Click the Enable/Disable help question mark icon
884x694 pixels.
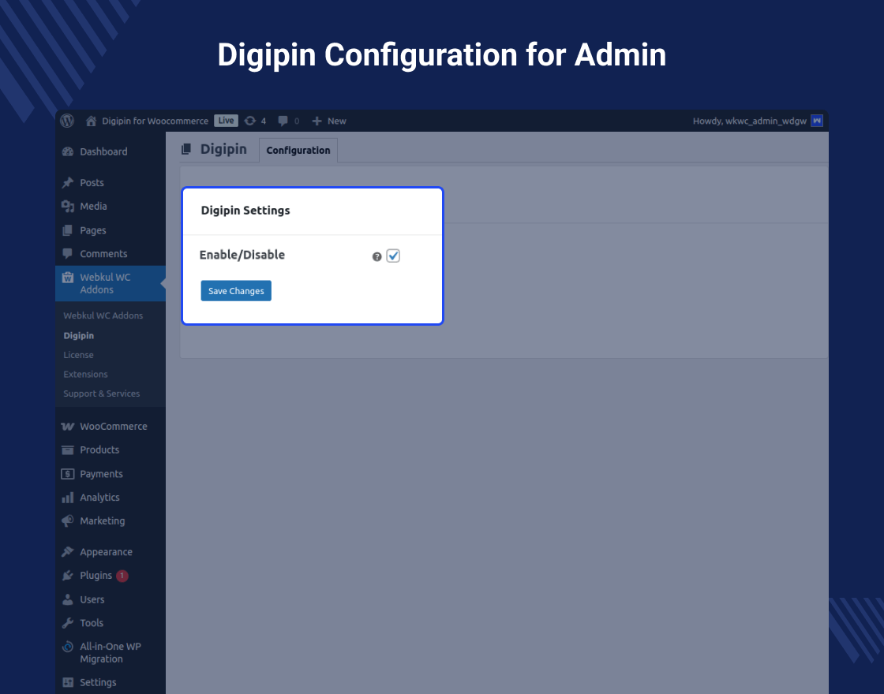[376, 257]
